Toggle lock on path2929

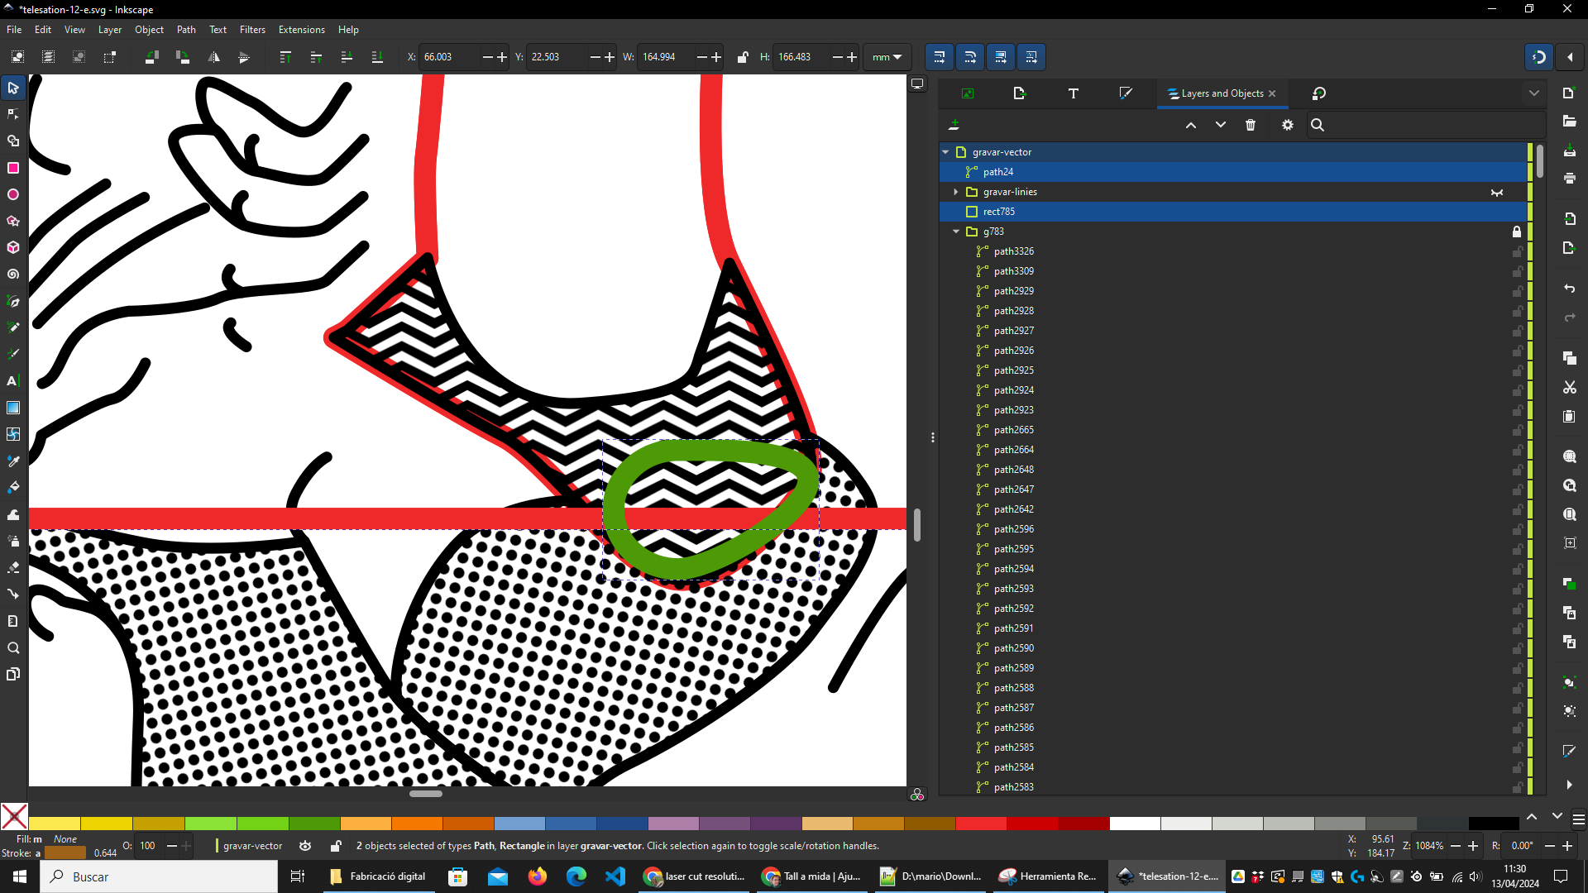[1518, 291]
